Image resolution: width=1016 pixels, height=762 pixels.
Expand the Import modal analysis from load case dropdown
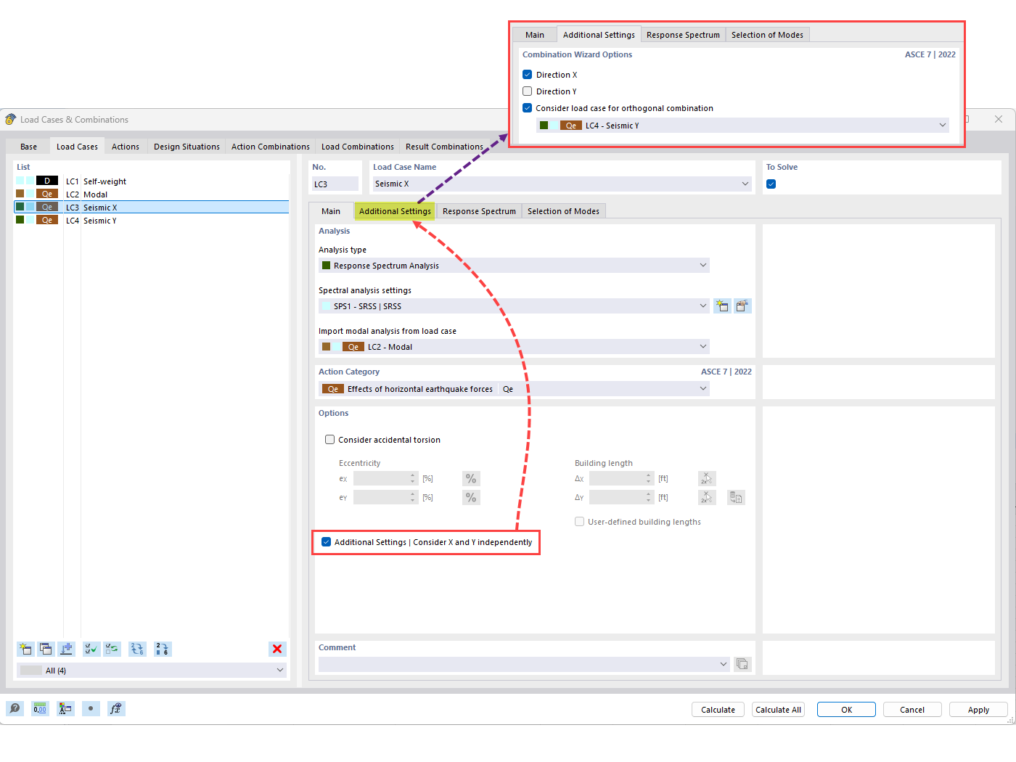[514, 346]
